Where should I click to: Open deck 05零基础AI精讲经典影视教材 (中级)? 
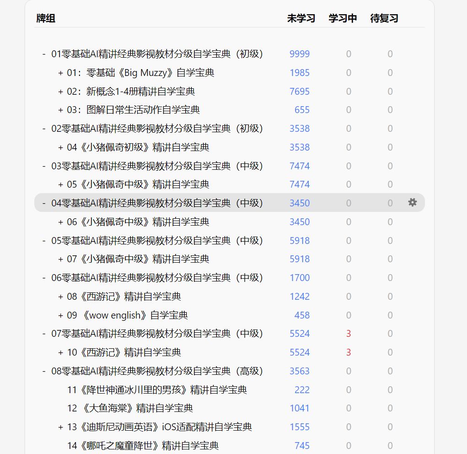click(157, 241)
